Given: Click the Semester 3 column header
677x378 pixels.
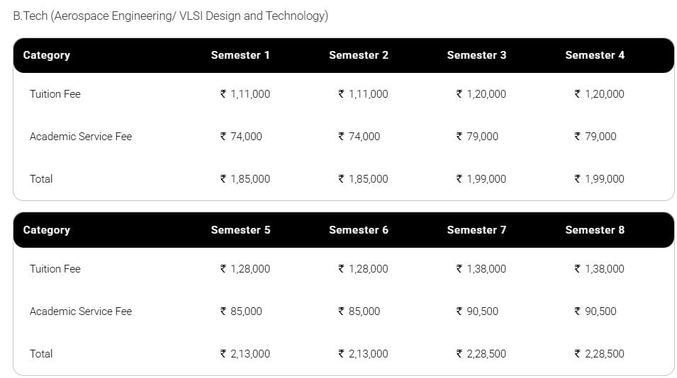Looking at the screenshot, I should pyautogui.click(x=476, y=55).
